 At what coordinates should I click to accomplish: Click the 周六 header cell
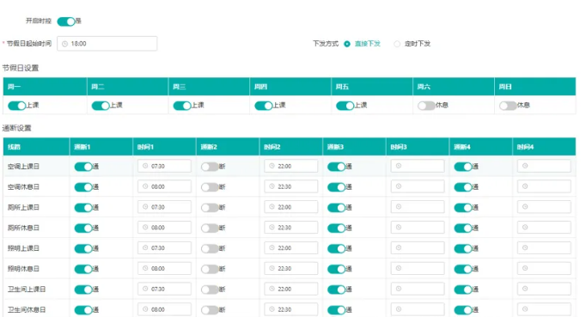point(454,87)
